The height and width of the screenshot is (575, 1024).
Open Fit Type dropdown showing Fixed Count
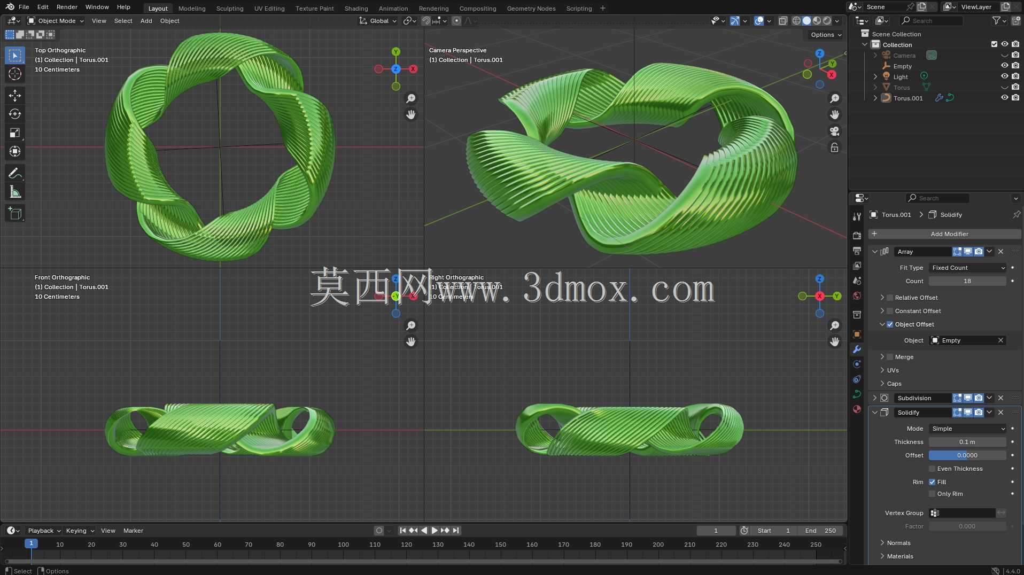coord(968,268)
